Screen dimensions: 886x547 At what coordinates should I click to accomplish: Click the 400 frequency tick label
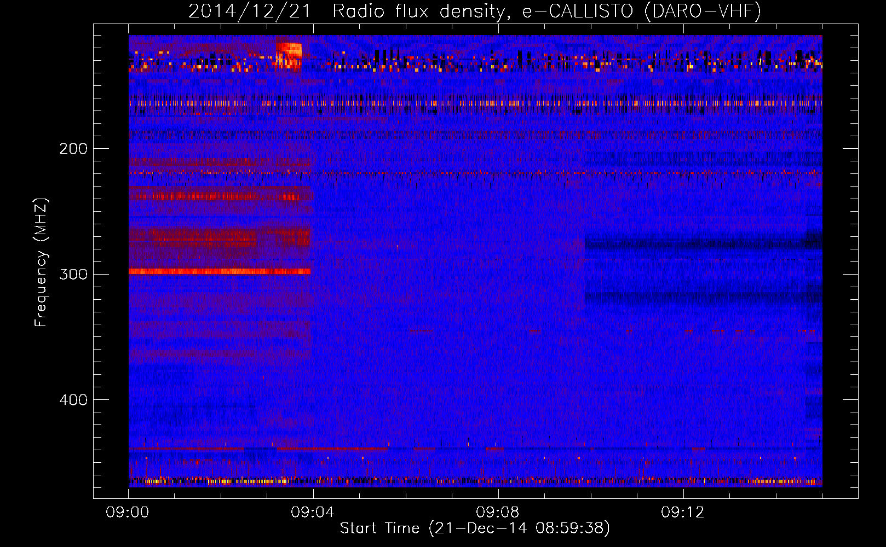pyautogui.click(x=73, y=400)
